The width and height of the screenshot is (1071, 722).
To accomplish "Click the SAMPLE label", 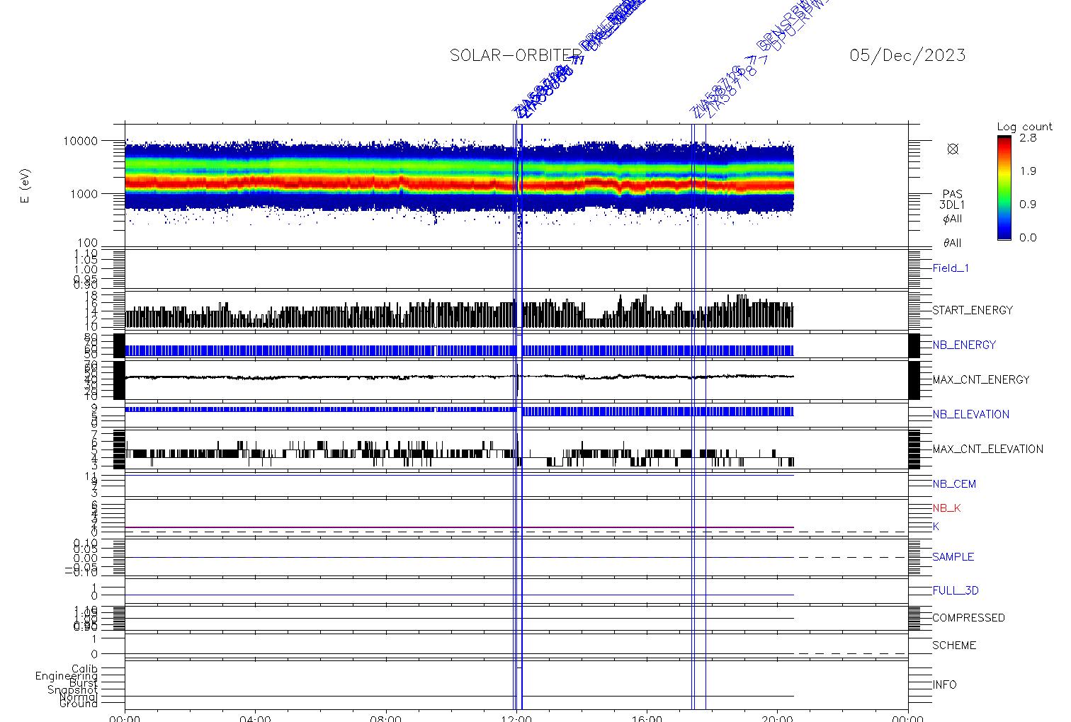I will click(953, 557).
